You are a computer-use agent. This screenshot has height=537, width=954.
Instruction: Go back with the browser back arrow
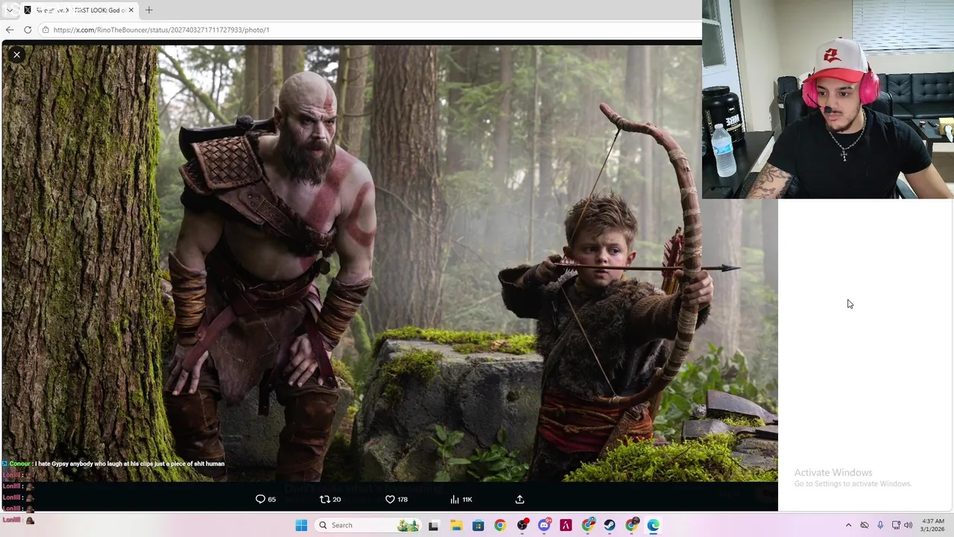pyautogui.click(x=10, y=30)
